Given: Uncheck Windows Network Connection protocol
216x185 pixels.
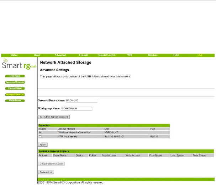Looking at the screenshot, I should 40,132.
